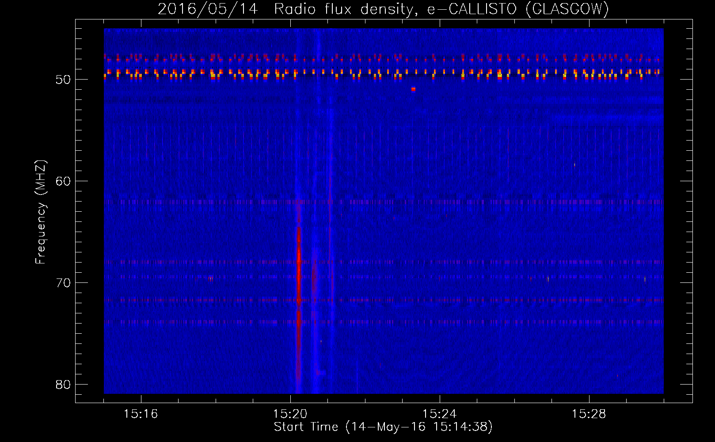715x442 pixels.
Task: Select the 80 MHz frequency tick label
Action: click(x=64, y=385)
